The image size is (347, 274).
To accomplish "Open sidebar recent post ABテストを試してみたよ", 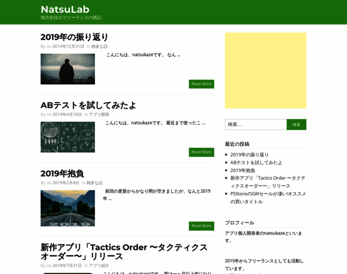I will [x=256, y=163].
